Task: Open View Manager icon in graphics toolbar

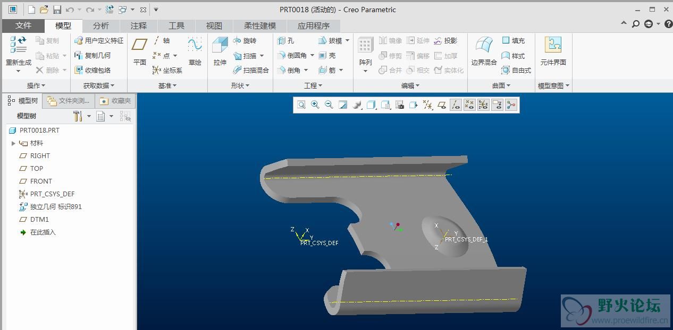Action: (400, 105)
